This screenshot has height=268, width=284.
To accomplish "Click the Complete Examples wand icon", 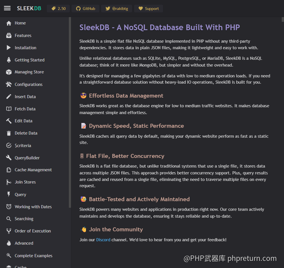I will click(x=9, y=255).
